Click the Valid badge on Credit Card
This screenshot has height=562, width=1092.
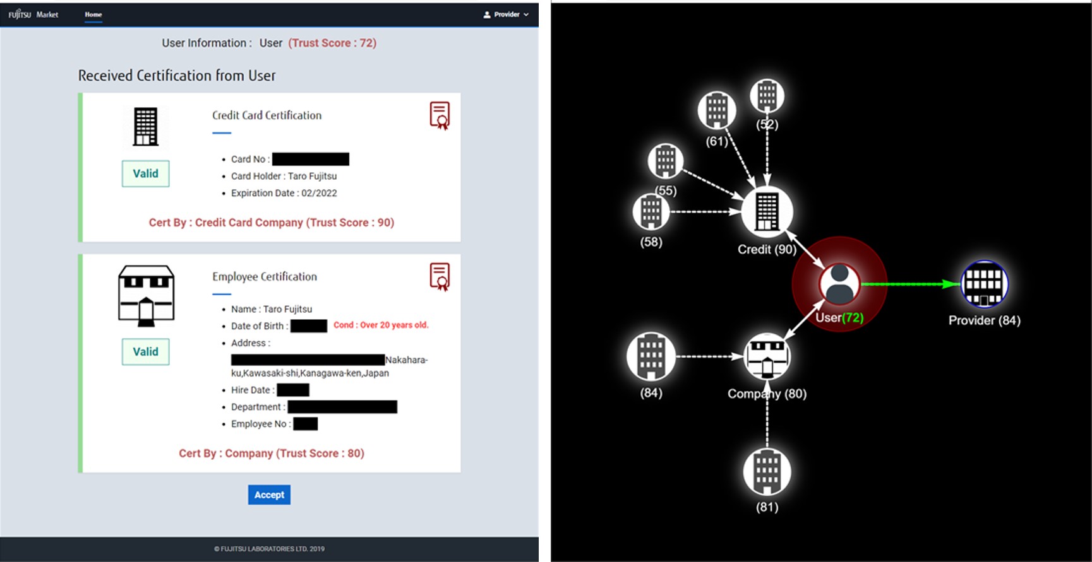[x=145, y=173]
